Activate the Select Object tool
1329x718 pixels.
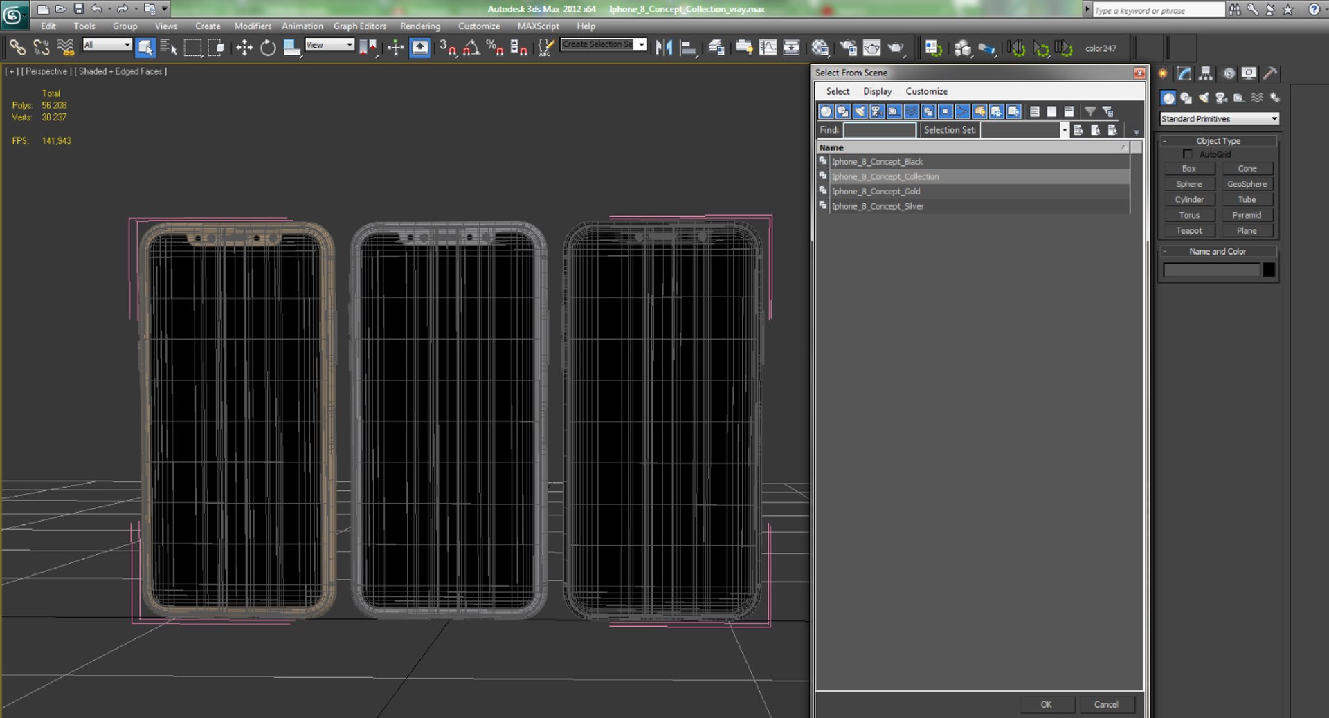click(145, 48)
